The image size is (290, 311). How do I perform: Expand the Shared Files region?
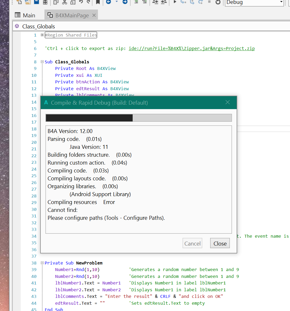[x=42, y=35]
